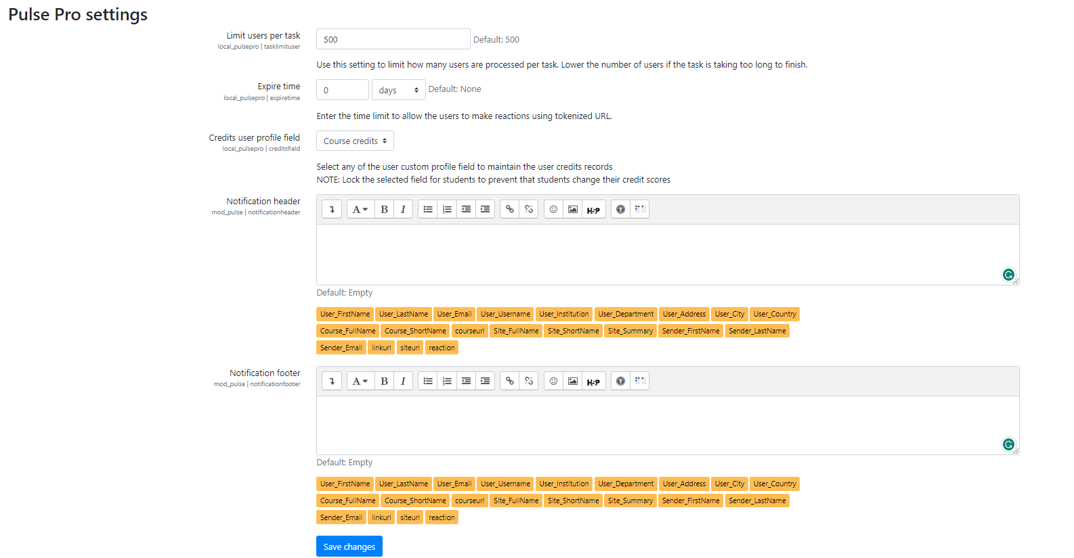Insert image in Notification footer editor

573,381
